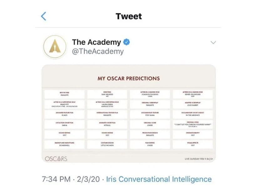
Task: Open The Academy's gold profile avatar
Action: pyautogui.click(x=55, y=47)
